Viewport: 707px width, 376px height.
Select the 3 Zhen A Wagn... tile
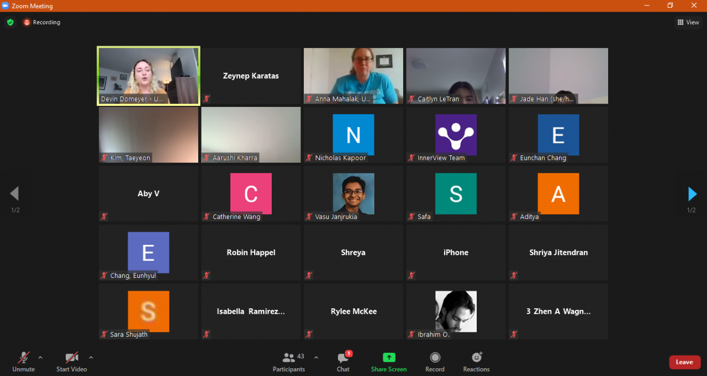[558, 311]
